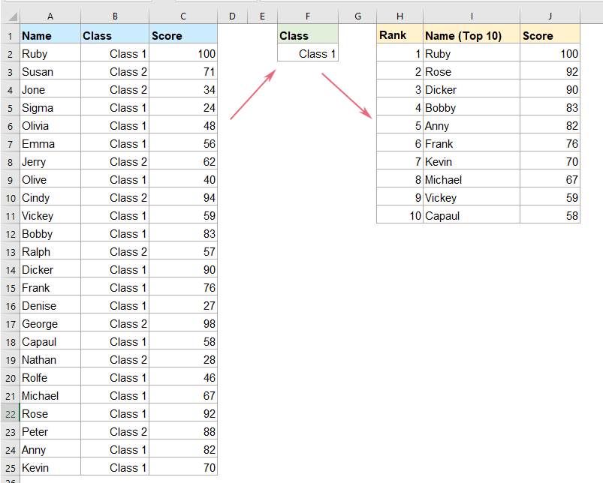This screenshot has width=603, height=483.
Task: Select column header F
Action: pos(307,15)
